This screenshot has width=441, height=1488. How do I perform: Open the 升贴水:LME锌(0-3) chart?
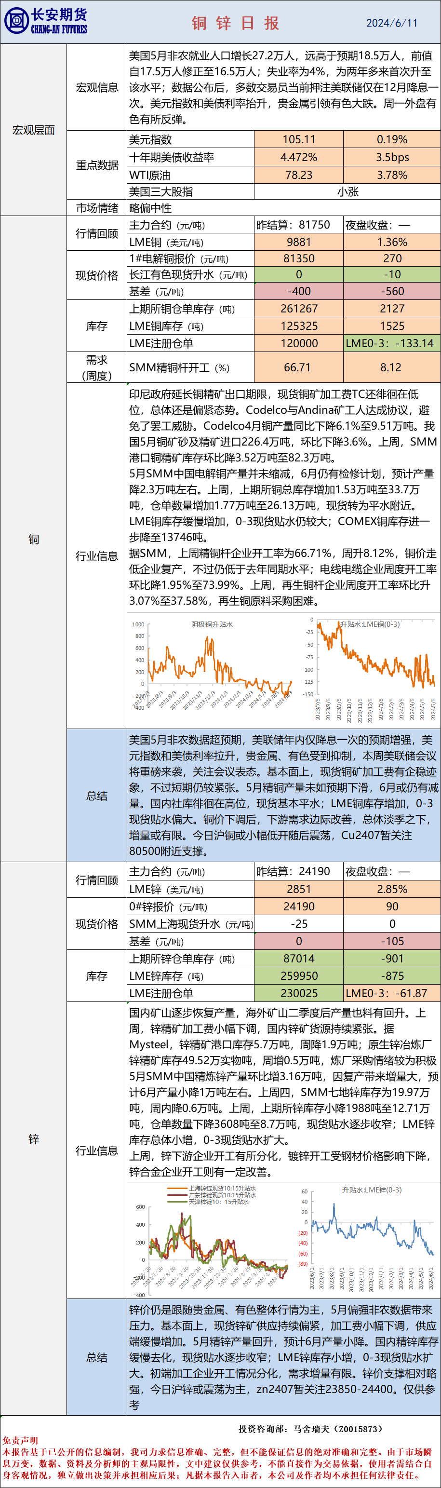[x=367, y=1238]
